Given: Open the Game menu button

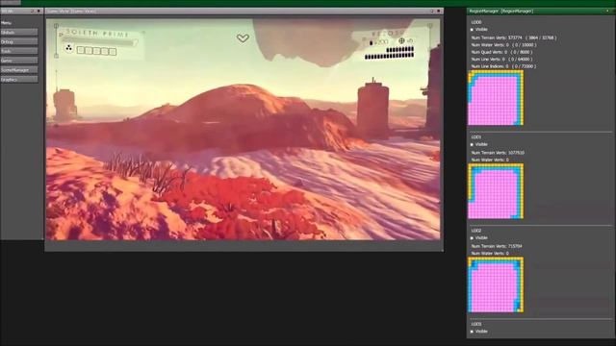Looking at the screenshot, I should point(19,61).
